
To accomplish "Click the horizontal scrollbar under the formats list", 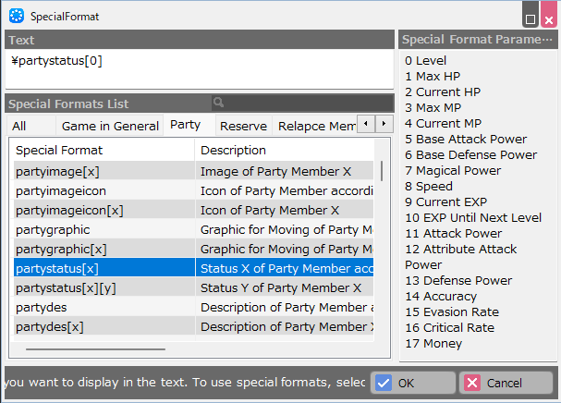I will point(95,349).
